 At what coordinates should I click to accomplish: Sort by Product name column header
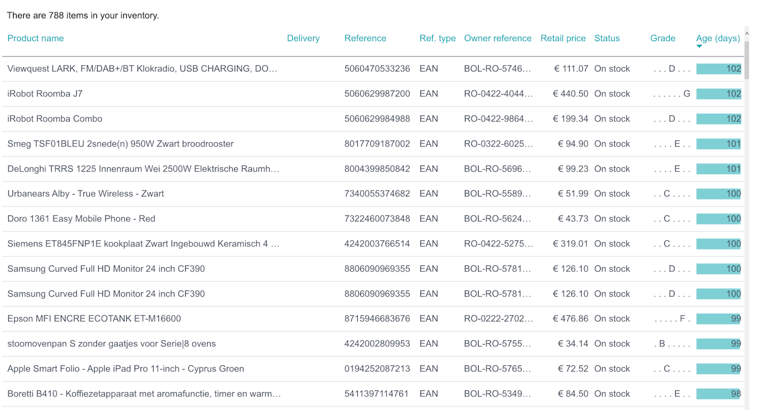tap(36, 38)
